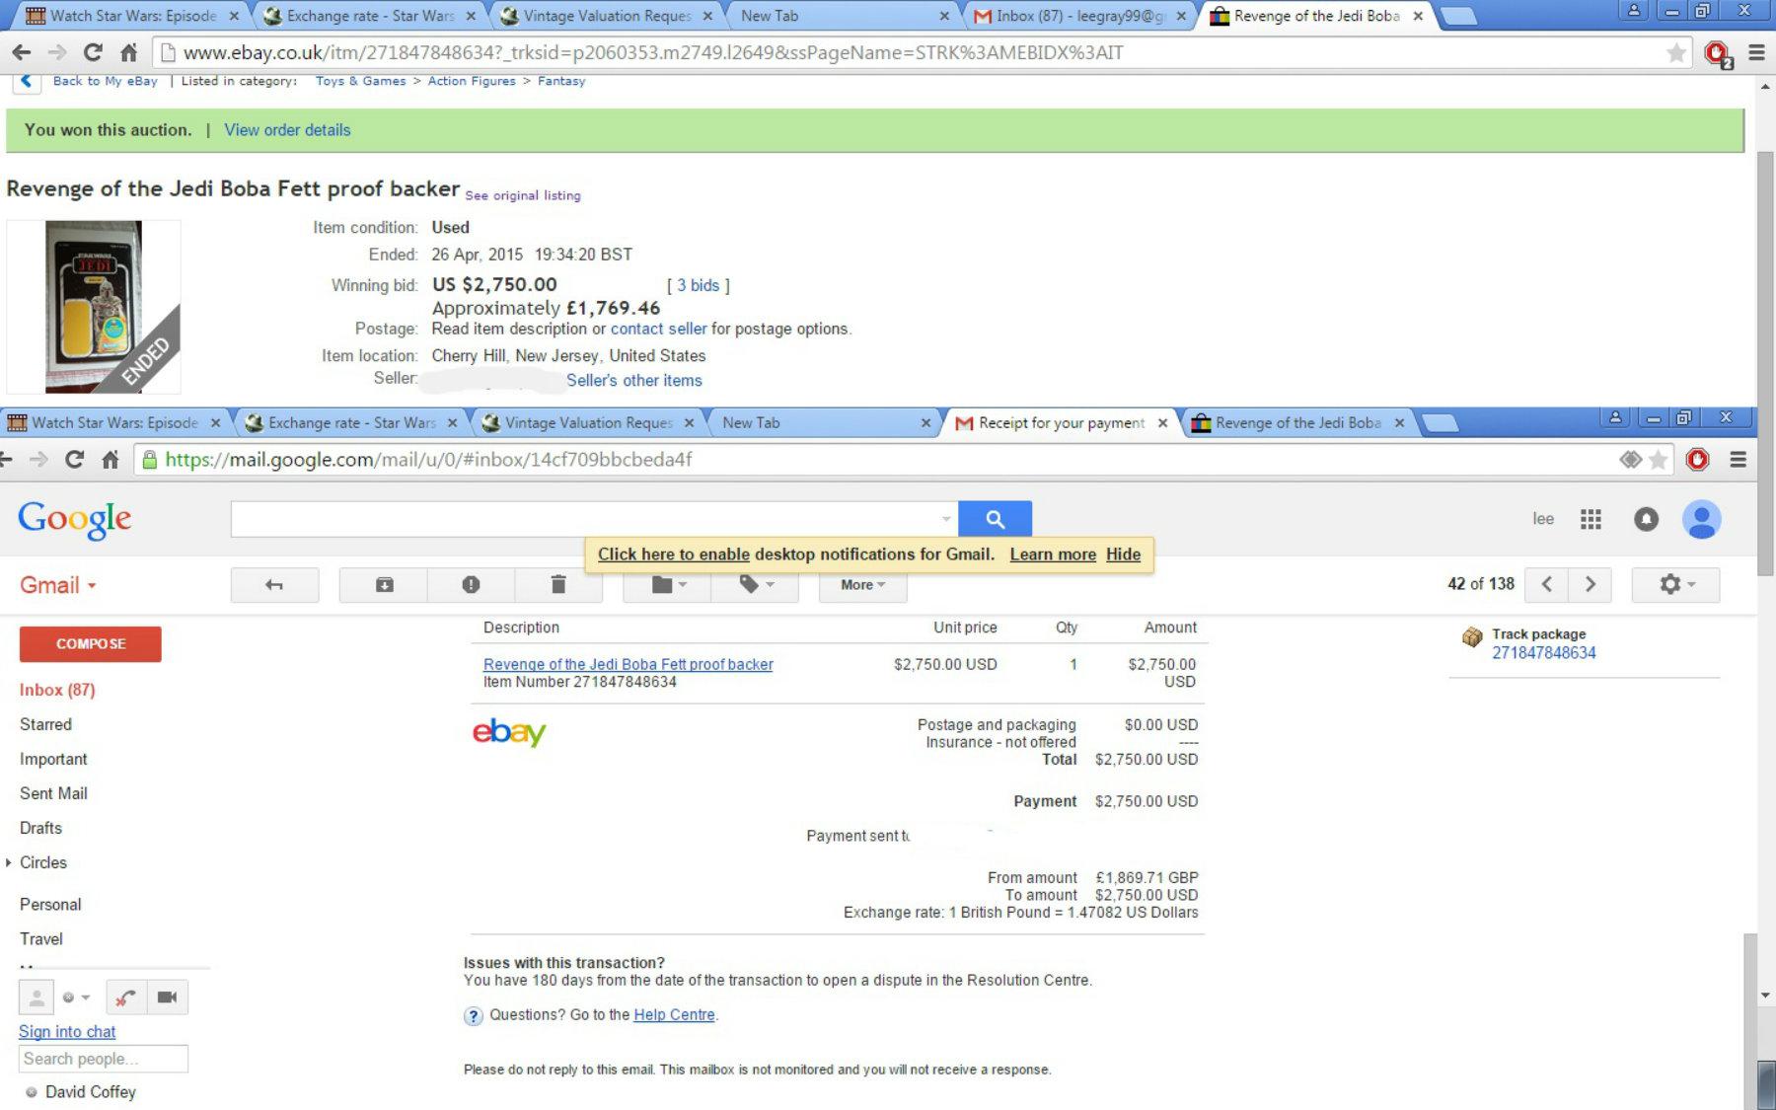Go to the older email arrow

point(1590,584)
